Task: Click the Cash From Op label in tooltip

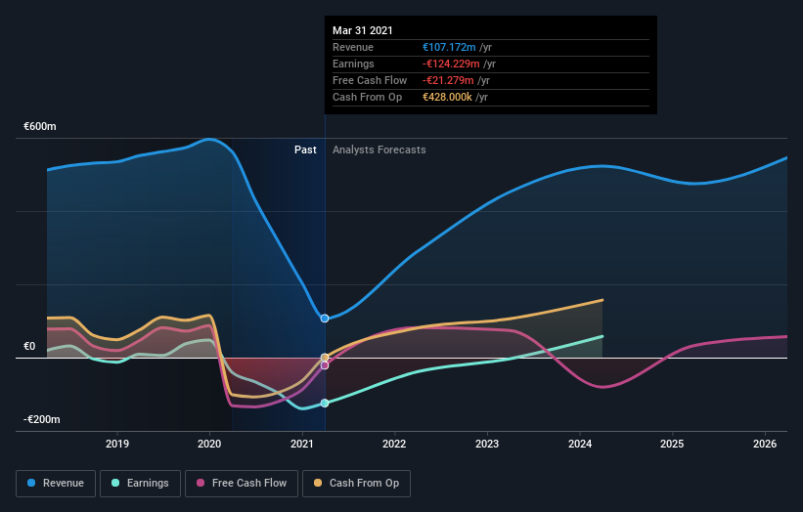Action: [x=367, y=97]
